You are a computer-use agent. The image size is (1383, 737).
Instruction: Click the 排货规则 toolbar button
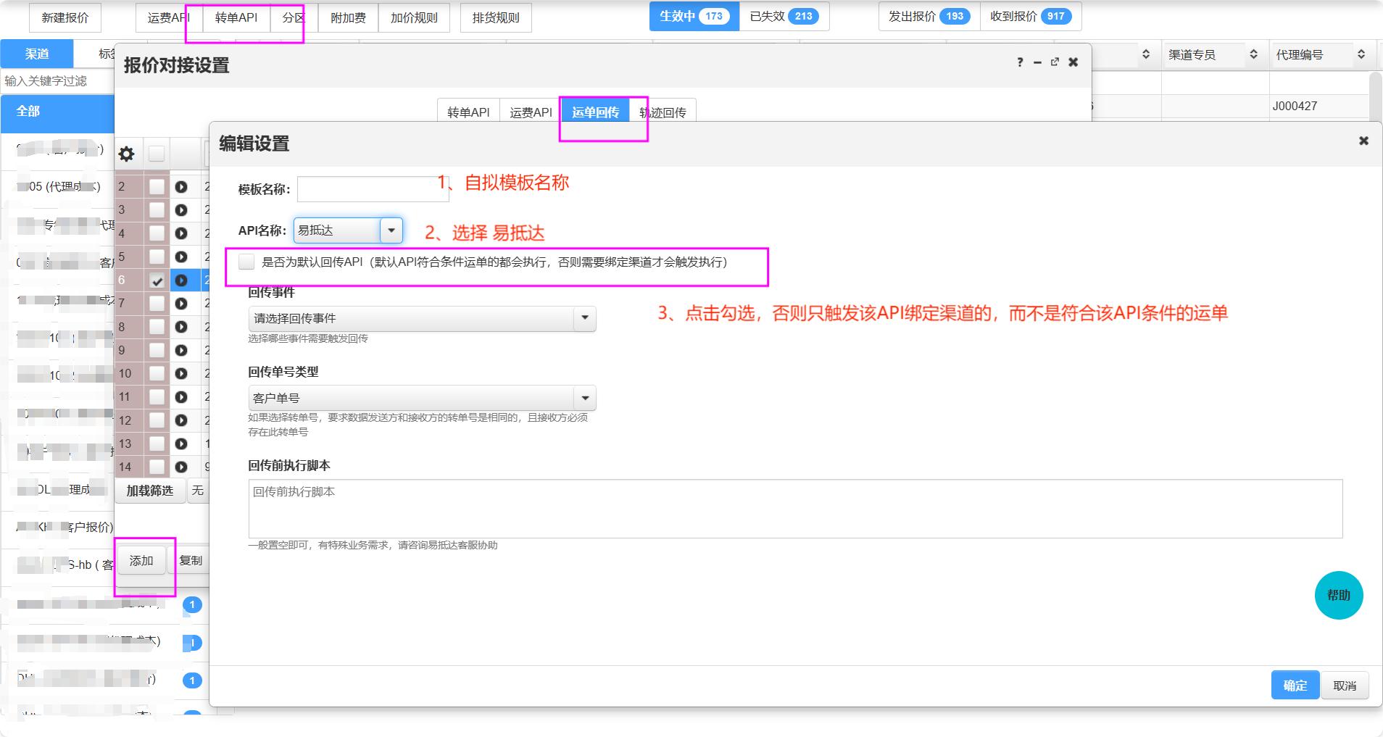pyautogui.click(x=496, y=18)
